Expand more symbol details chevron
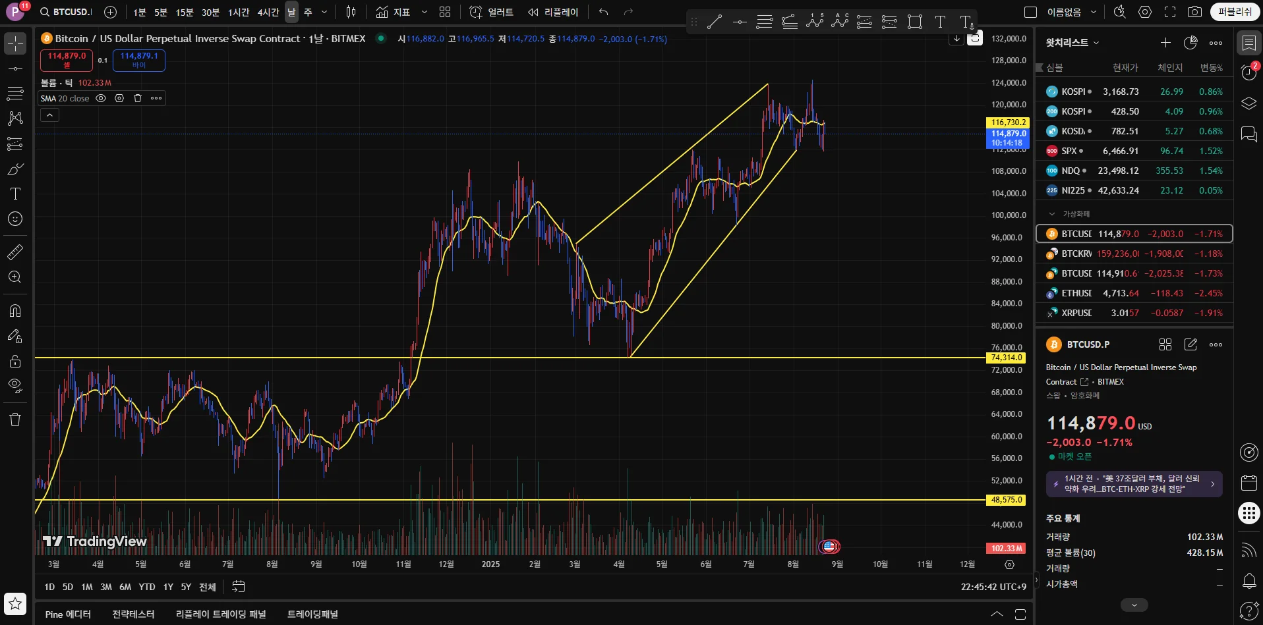Screen dimensions: 1263x625 click(1134, 605)
